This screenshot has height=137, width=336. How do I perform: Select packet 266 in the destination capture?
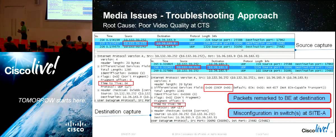click(242, 67)
